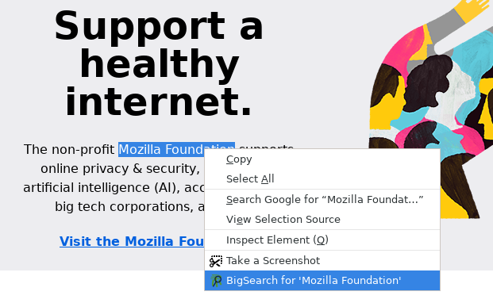The width and height of the screenshot is (493, 303).
Task: Click the "Support a healthy internet." heading
Action: 159,63
